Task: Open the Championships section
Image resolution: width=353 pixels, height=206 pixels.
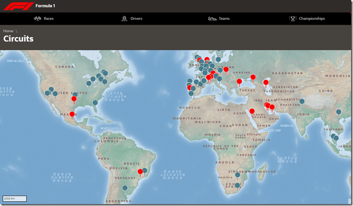Action: (312, 19)
